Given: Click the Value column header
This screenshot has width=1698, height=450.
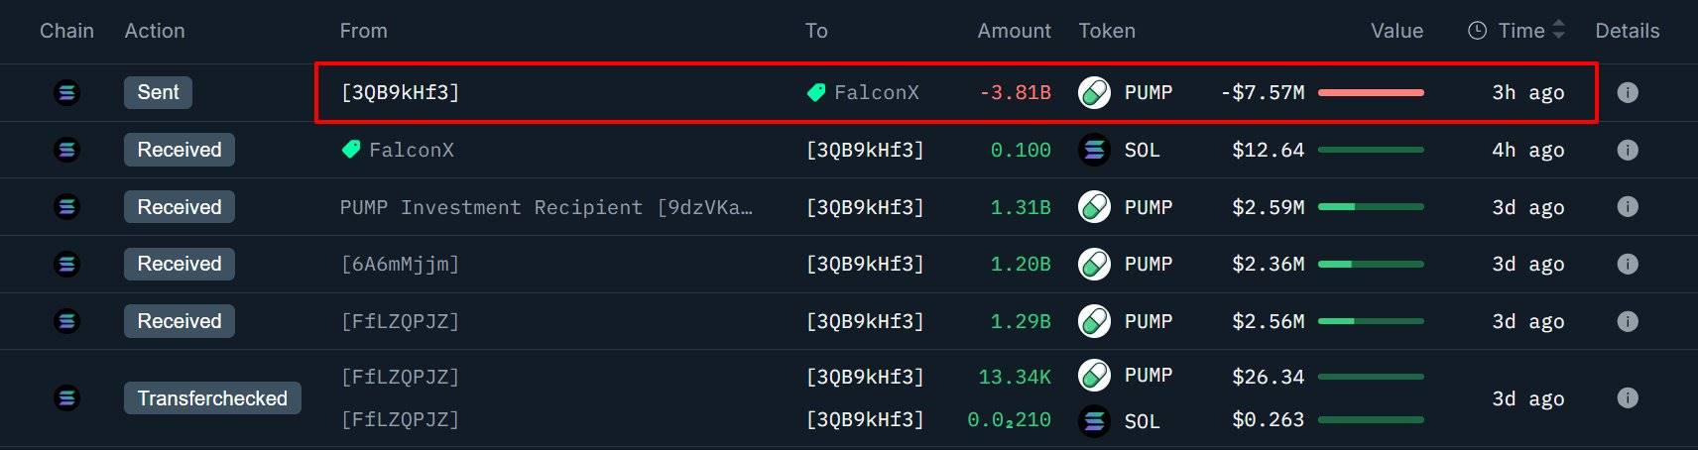Looking at the screenshot, I should pyautogui.click(x=1396, y=31).
